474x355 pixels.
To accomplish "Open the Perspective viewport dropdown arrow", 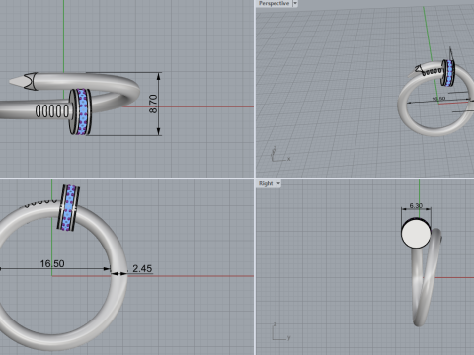I will [x=295, y=3].
